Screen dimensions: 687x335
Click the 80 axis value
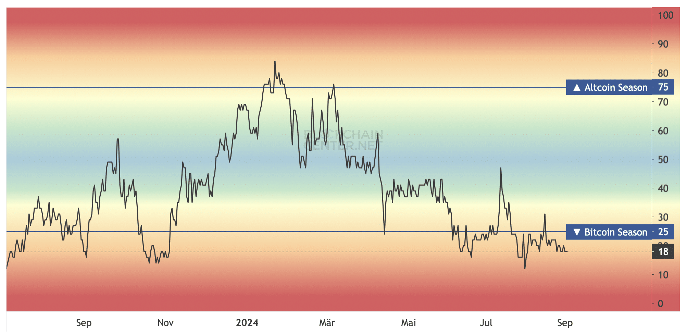tap(663, 73)
